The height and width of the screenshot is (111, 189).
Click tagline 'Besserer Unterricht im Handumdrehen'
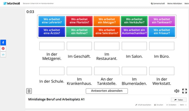point(38,4)
